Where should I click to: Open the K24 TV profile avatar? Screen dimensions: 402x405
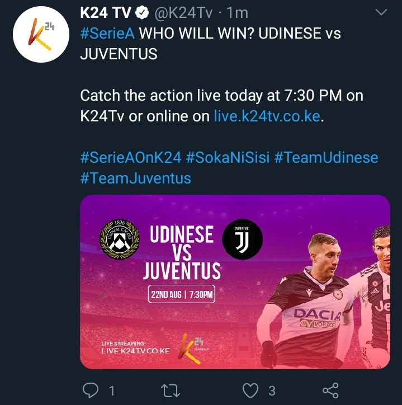[x=41, y=34]
